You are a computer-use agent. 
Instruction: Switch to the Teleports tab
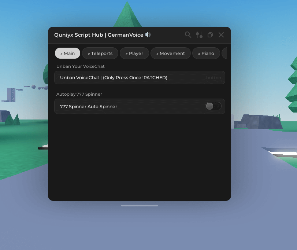click(100, 53)
